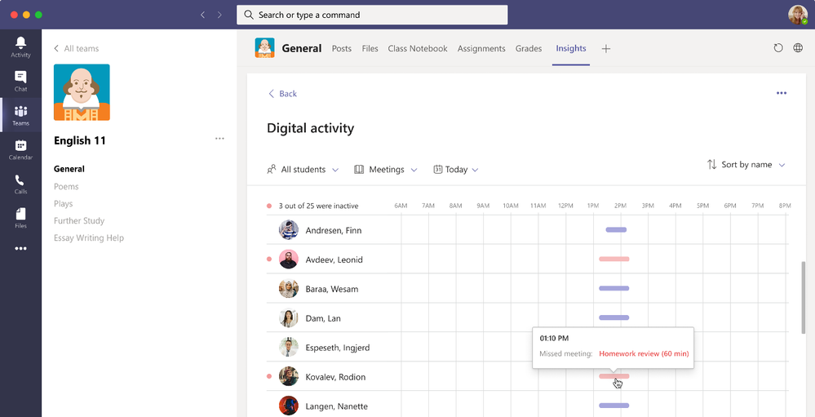Add a new tab with plus icon
The height and width of the screenshot is (417, 815).
(606, 49)
